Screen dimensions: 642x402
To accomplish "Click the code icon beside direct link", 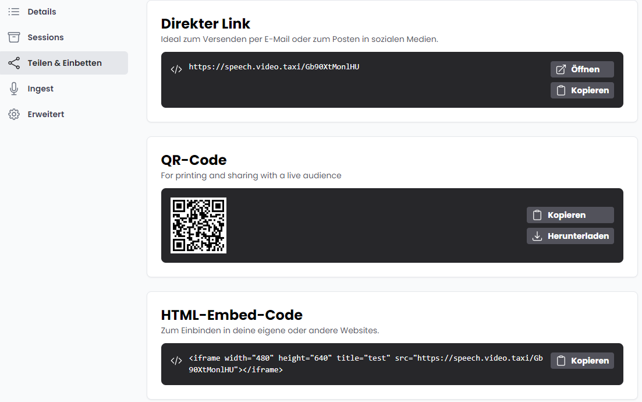I will (176, 69).
